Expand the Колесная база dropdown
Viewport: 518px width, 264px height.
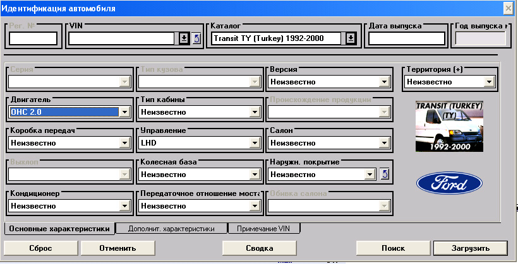(255, 175)
